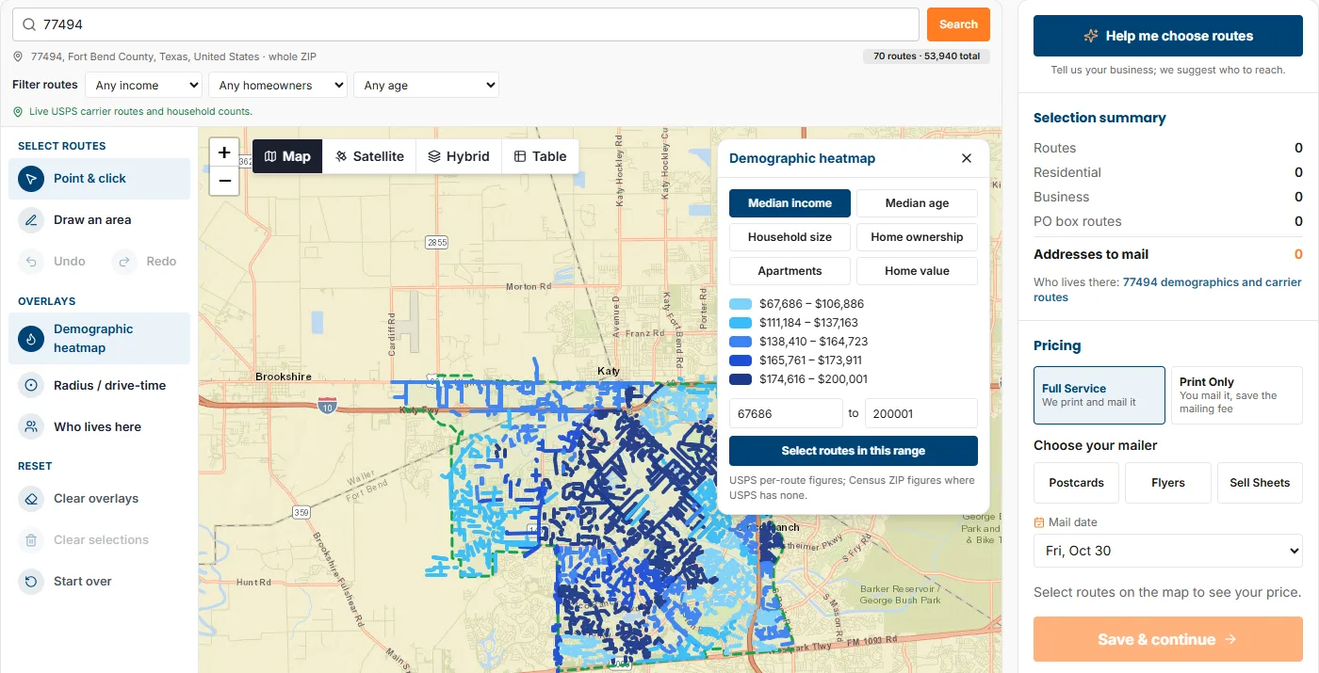The height and width of the screenshot is (673, 1319).
Task: Close the Demographic heatmap panel
Action: 966,158
